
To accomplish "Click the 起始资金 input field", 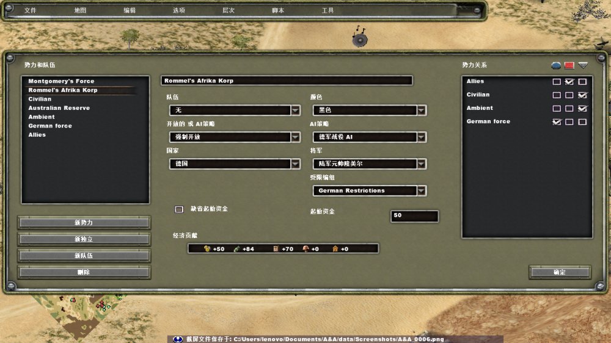I will [414, 216].
